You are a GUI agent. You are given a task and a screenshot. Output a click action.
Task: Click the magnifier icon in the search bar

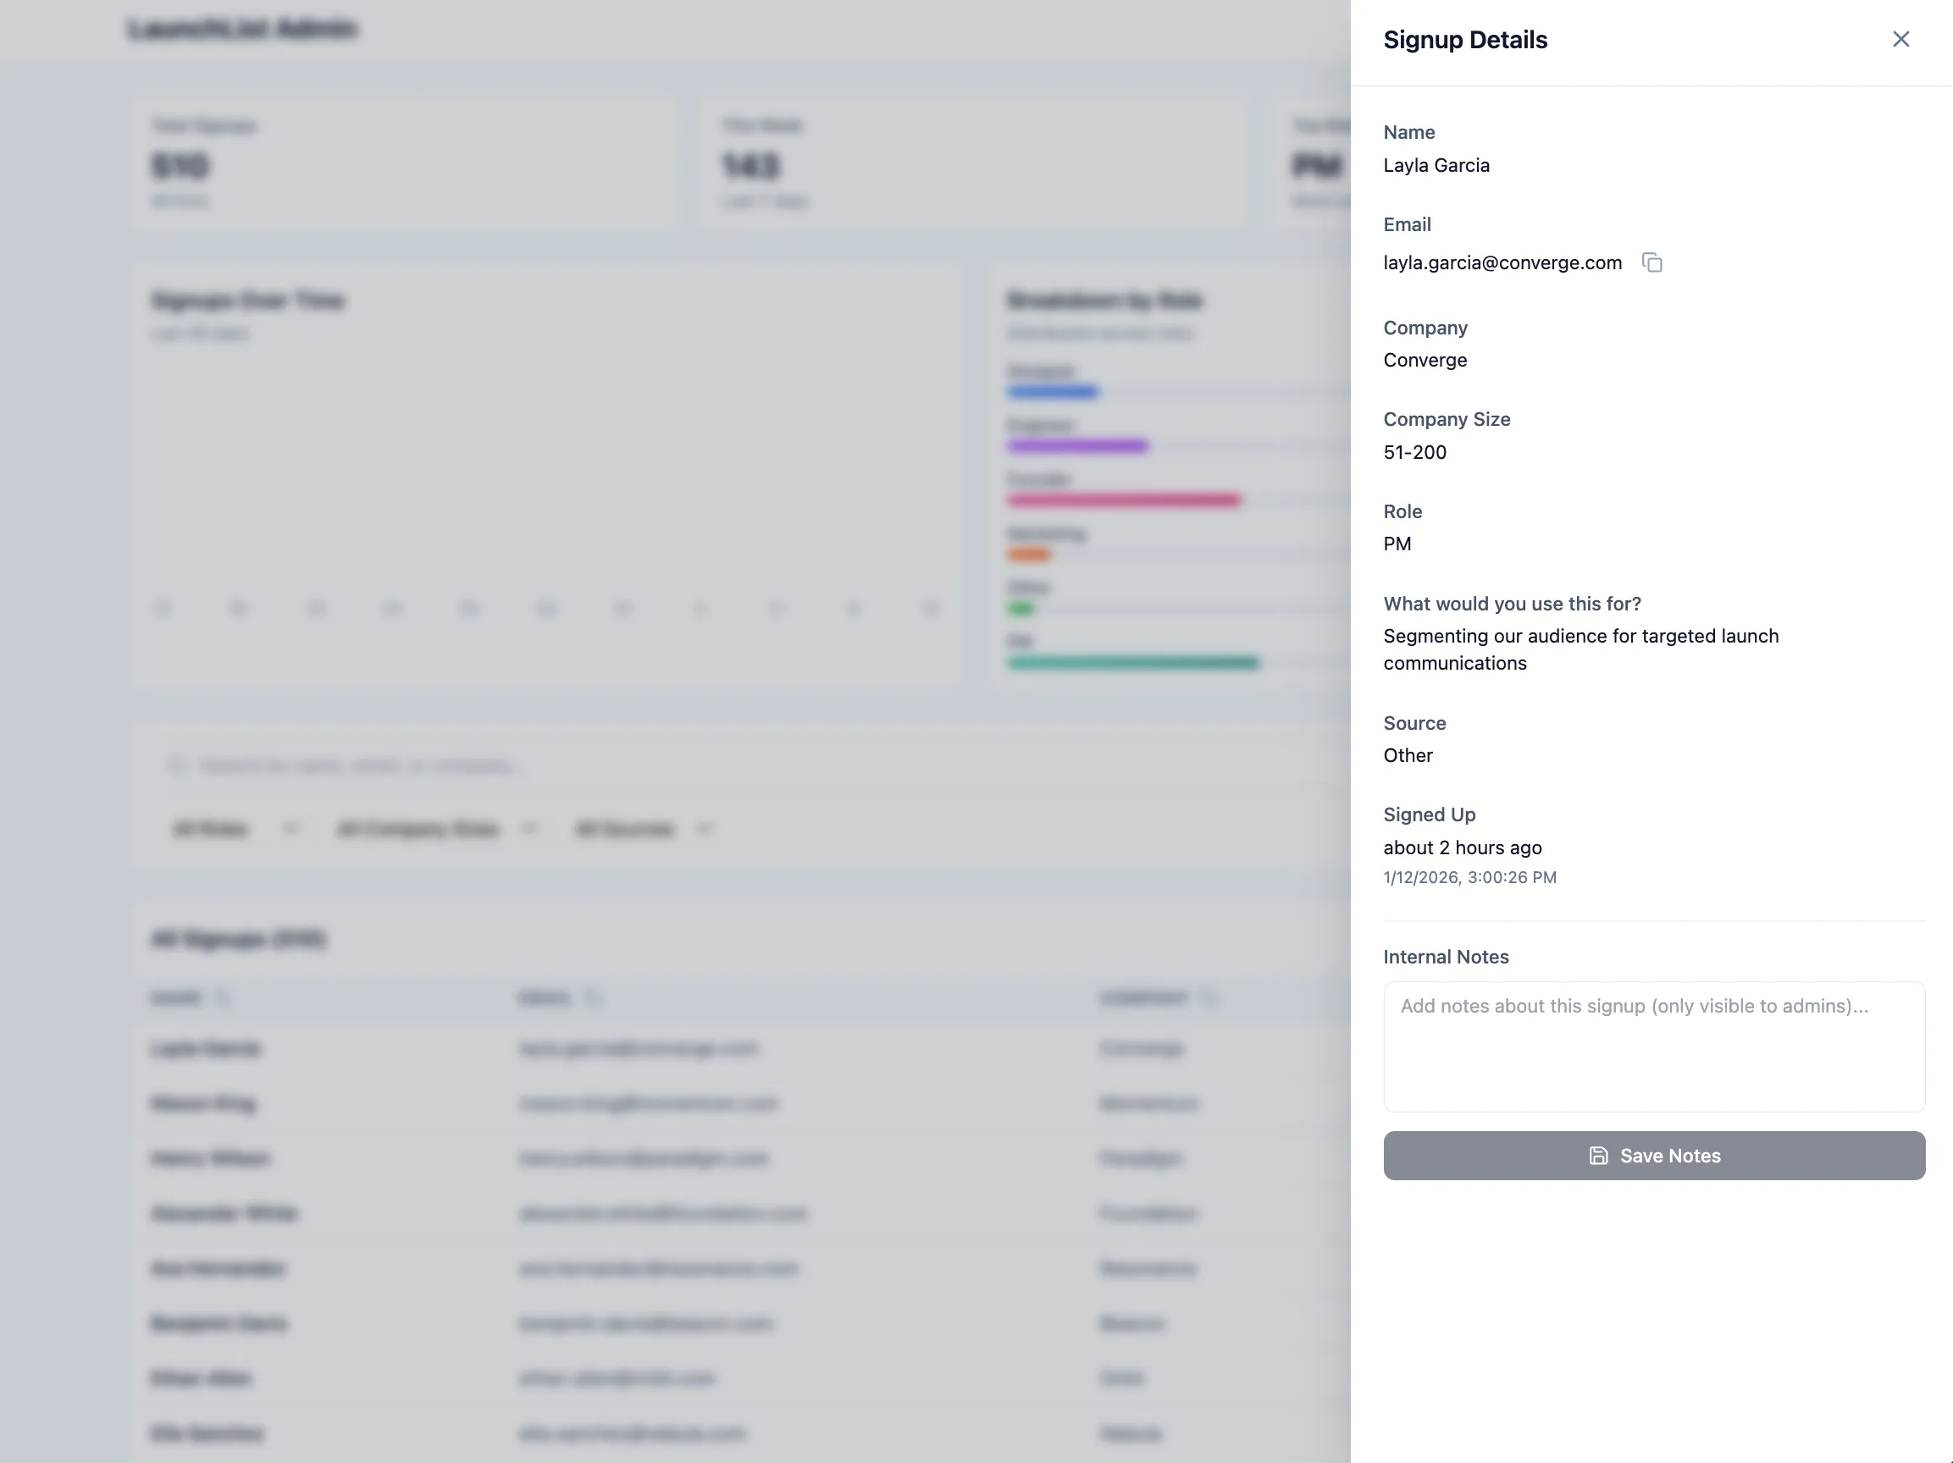pos(176,766)
